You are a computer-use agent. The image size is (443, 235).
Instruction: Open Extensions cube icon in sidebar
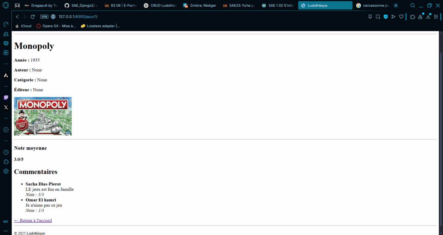(x=6, y=162)
